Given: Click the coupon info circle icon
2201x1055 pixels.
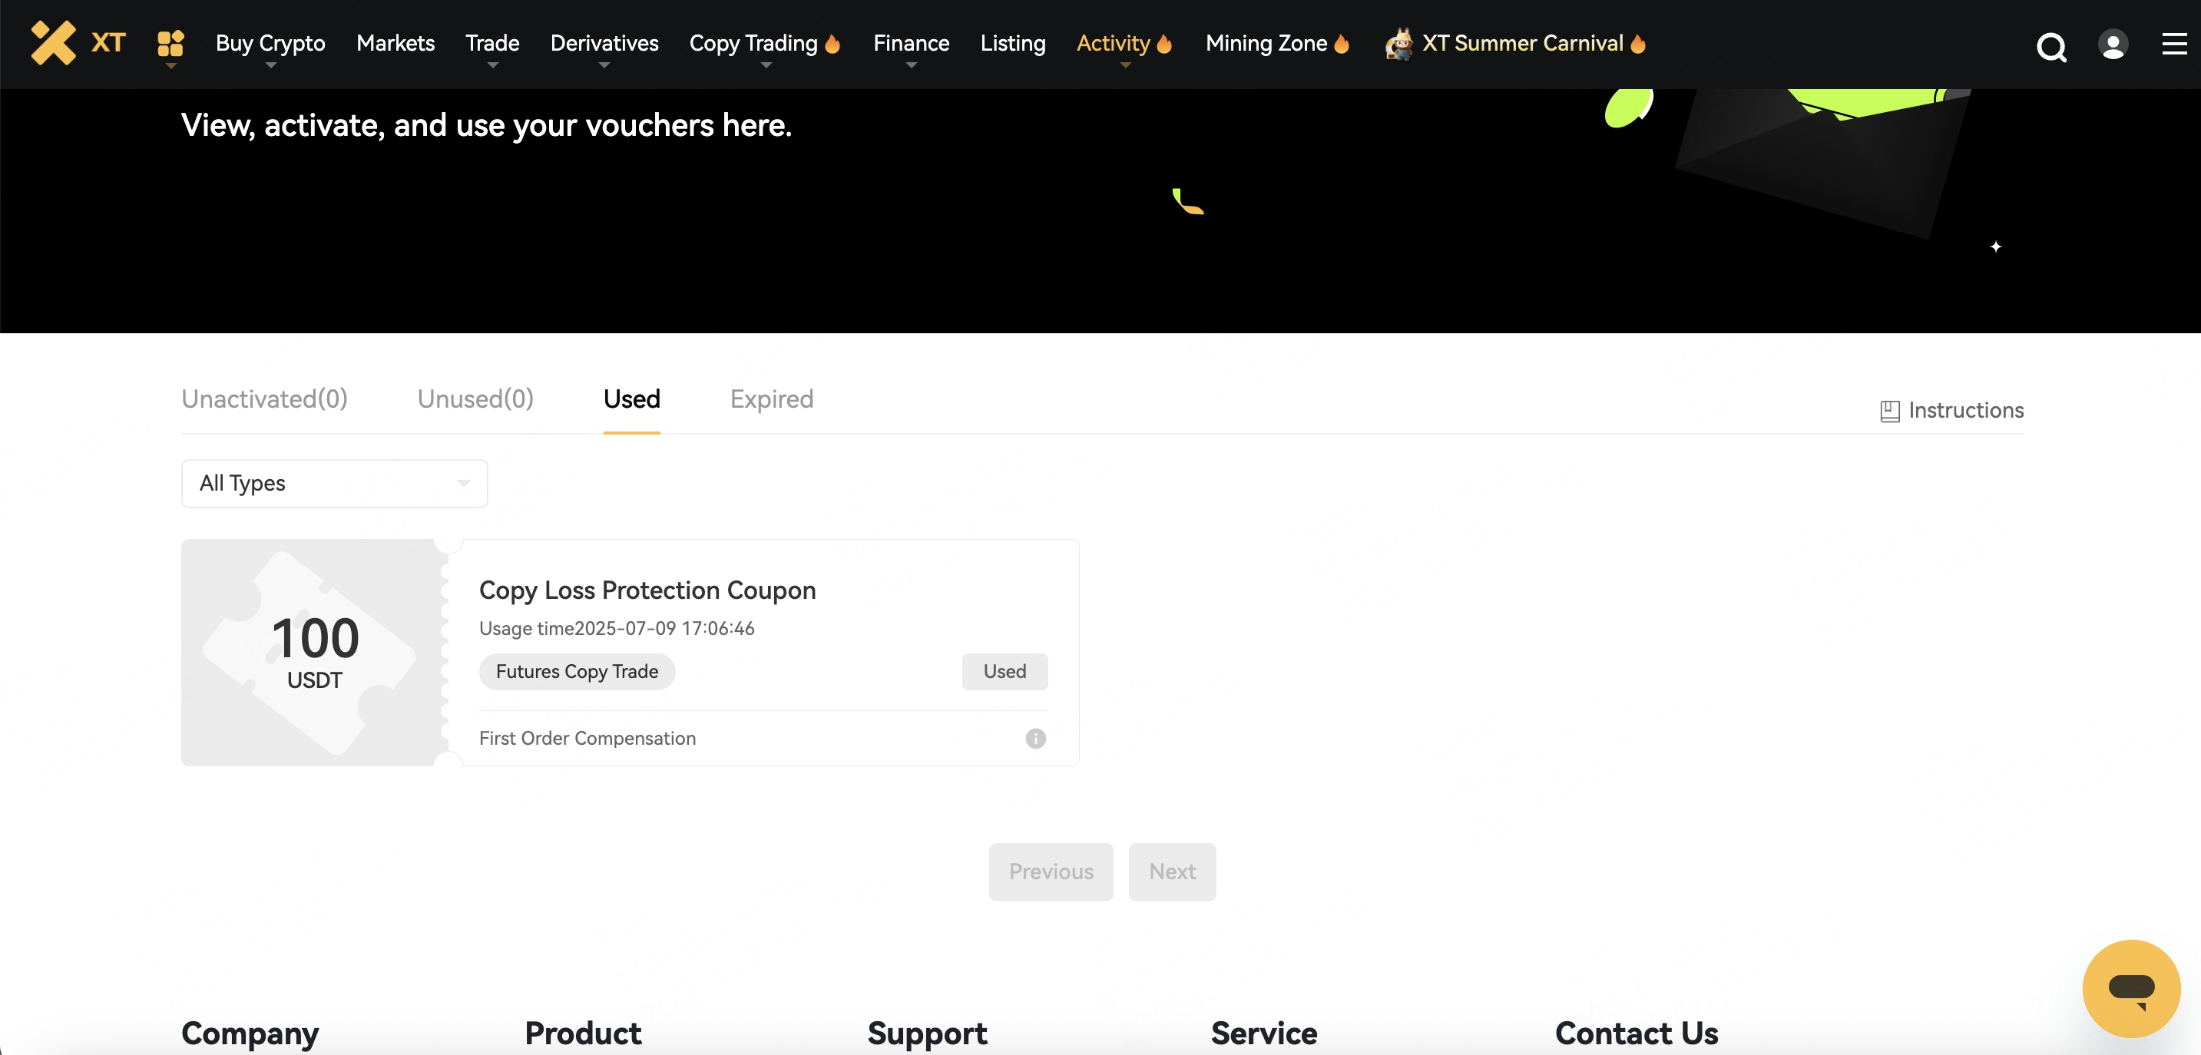Looking at the screenshot, I should [1035, 738].
